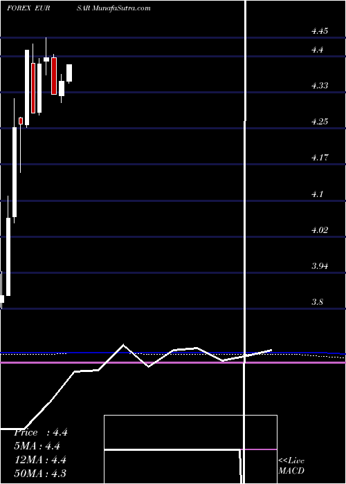
Task: Select the 4.4 price axis label
Action: click(x=317, y=49)
